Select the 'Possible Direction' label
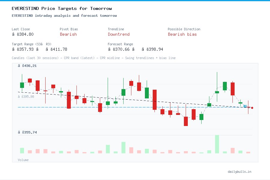This screenshot has width=270, height=180. coord(184,29)
